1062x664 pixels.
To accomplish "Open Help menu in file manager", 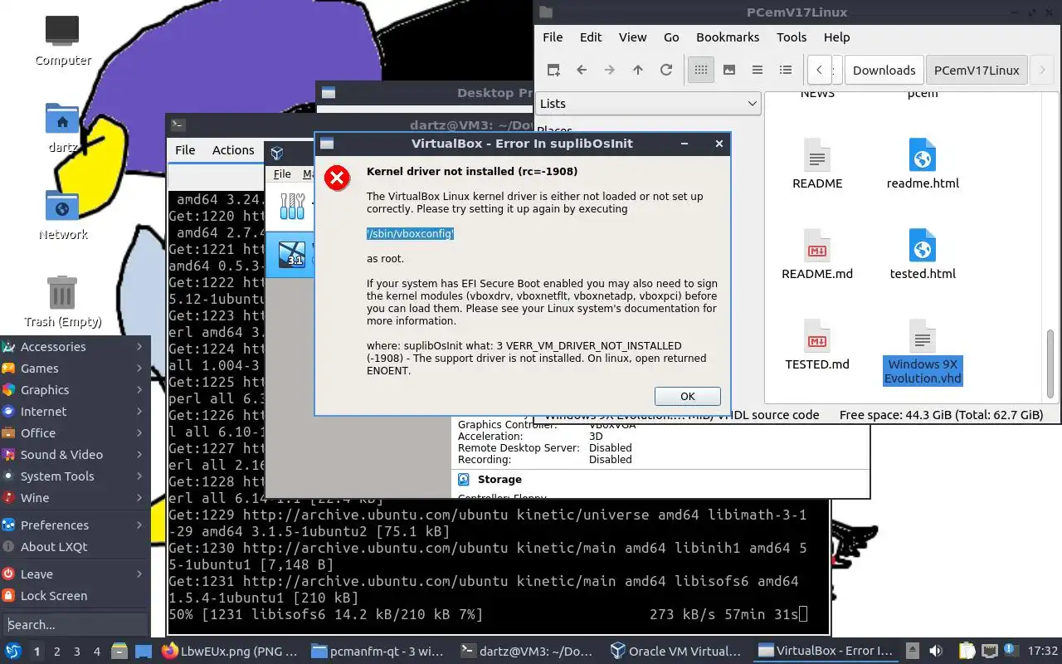I will (x=836, y=37).
